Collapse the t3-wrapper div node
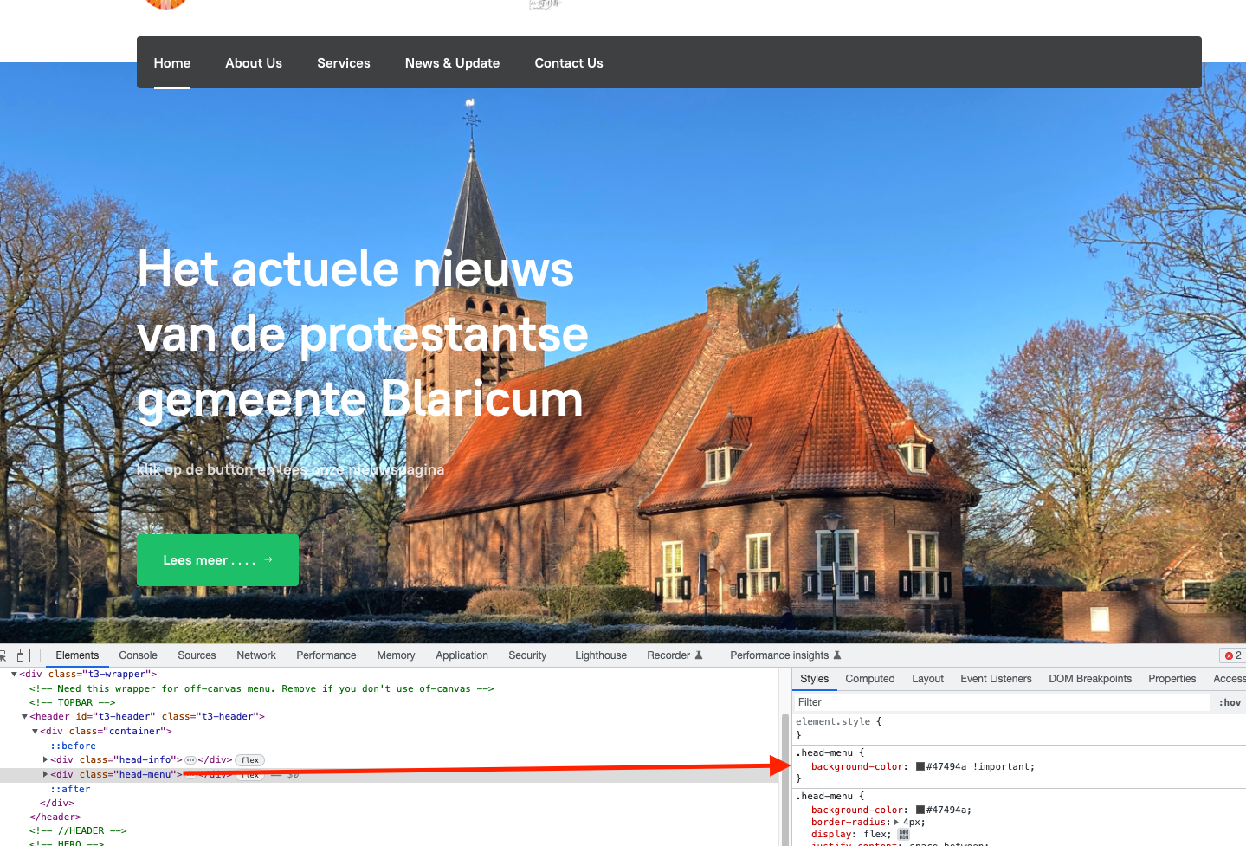The width and height of the screenshot is (1246, 846). click(x=14, y=674)
